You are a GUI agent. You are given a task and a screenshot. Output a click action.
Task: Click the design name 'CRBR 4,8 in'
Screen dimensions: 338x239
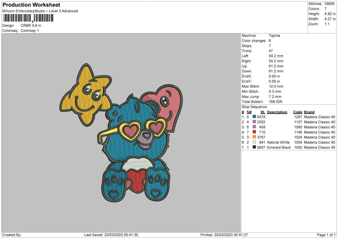point(31,25)
